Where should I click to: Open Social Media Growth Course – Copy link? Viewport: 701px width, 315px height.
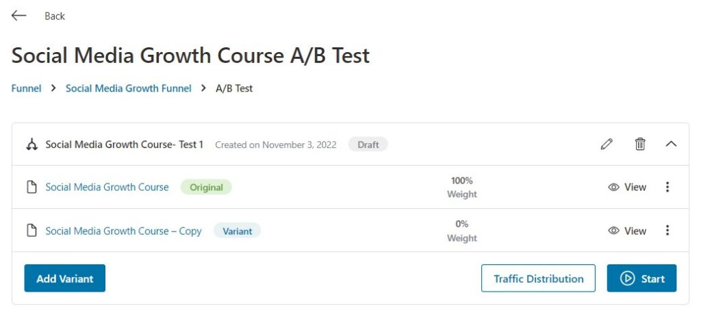coord(123,231)
